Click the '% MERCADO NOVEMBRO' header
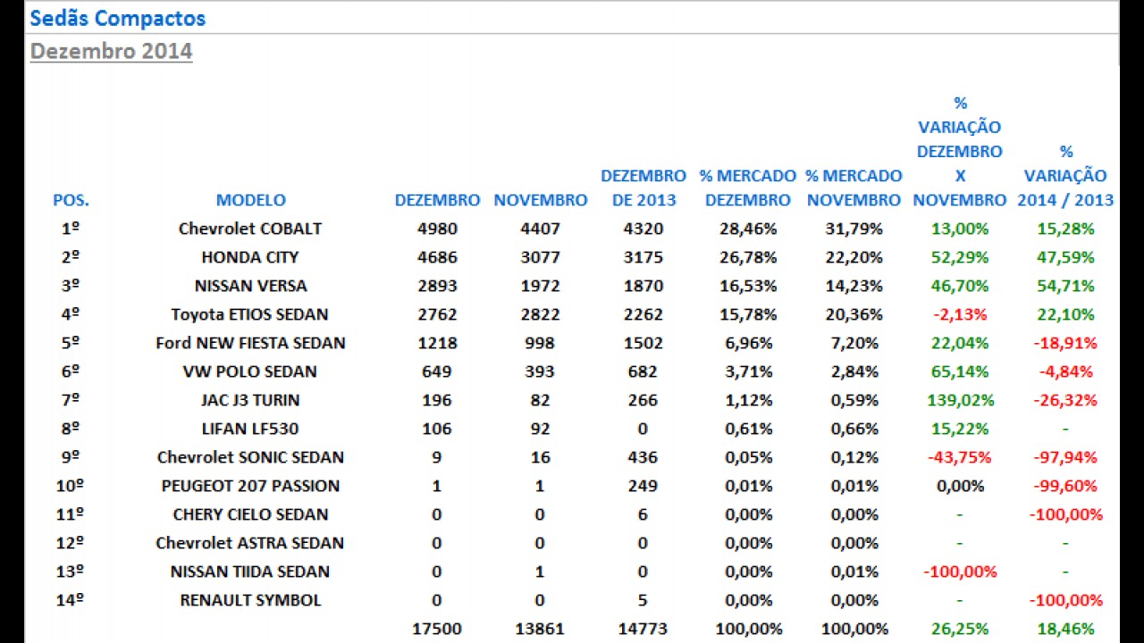The width and height of the screenshot is (1144, 643). (x=854, y=188)
